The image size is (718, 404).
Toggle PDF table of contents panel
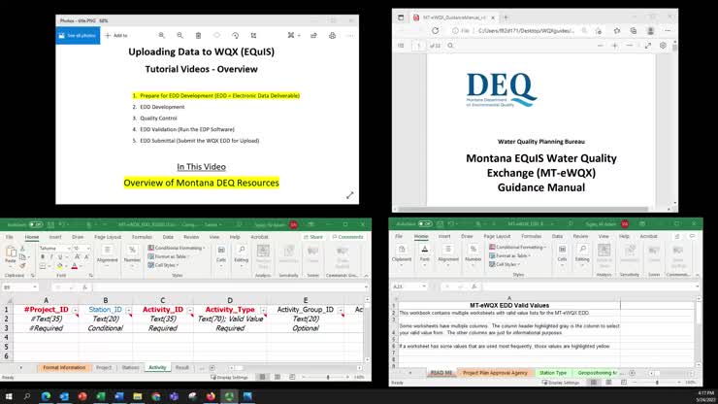click(x=401, y=46)
